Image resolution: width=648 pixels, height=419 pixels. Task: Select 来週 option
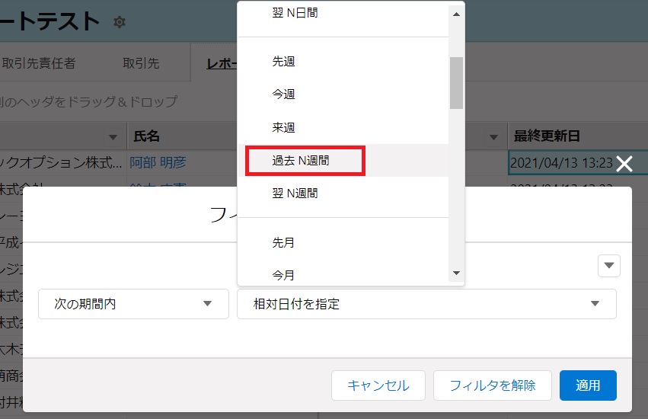click(343, 127)
